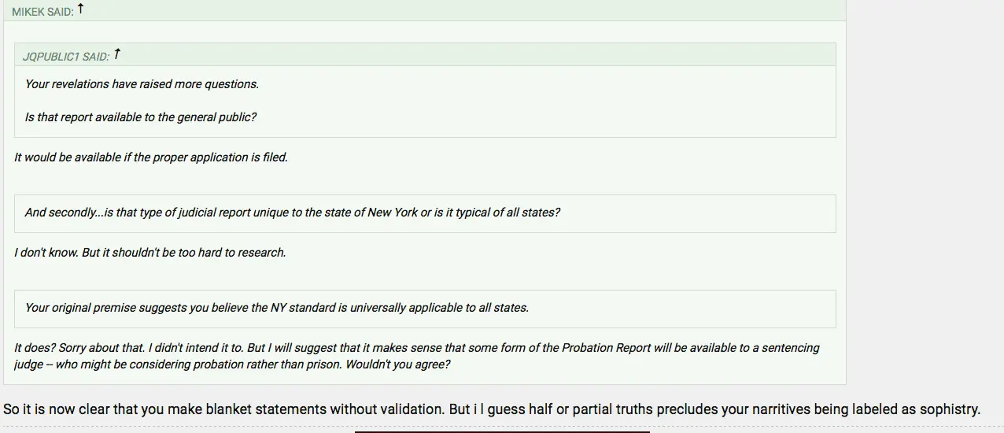The width and height of the screenshot is (1004, 433).
Task: Click the reply starting 'It does? Sorry about that'
Action: 417,348
